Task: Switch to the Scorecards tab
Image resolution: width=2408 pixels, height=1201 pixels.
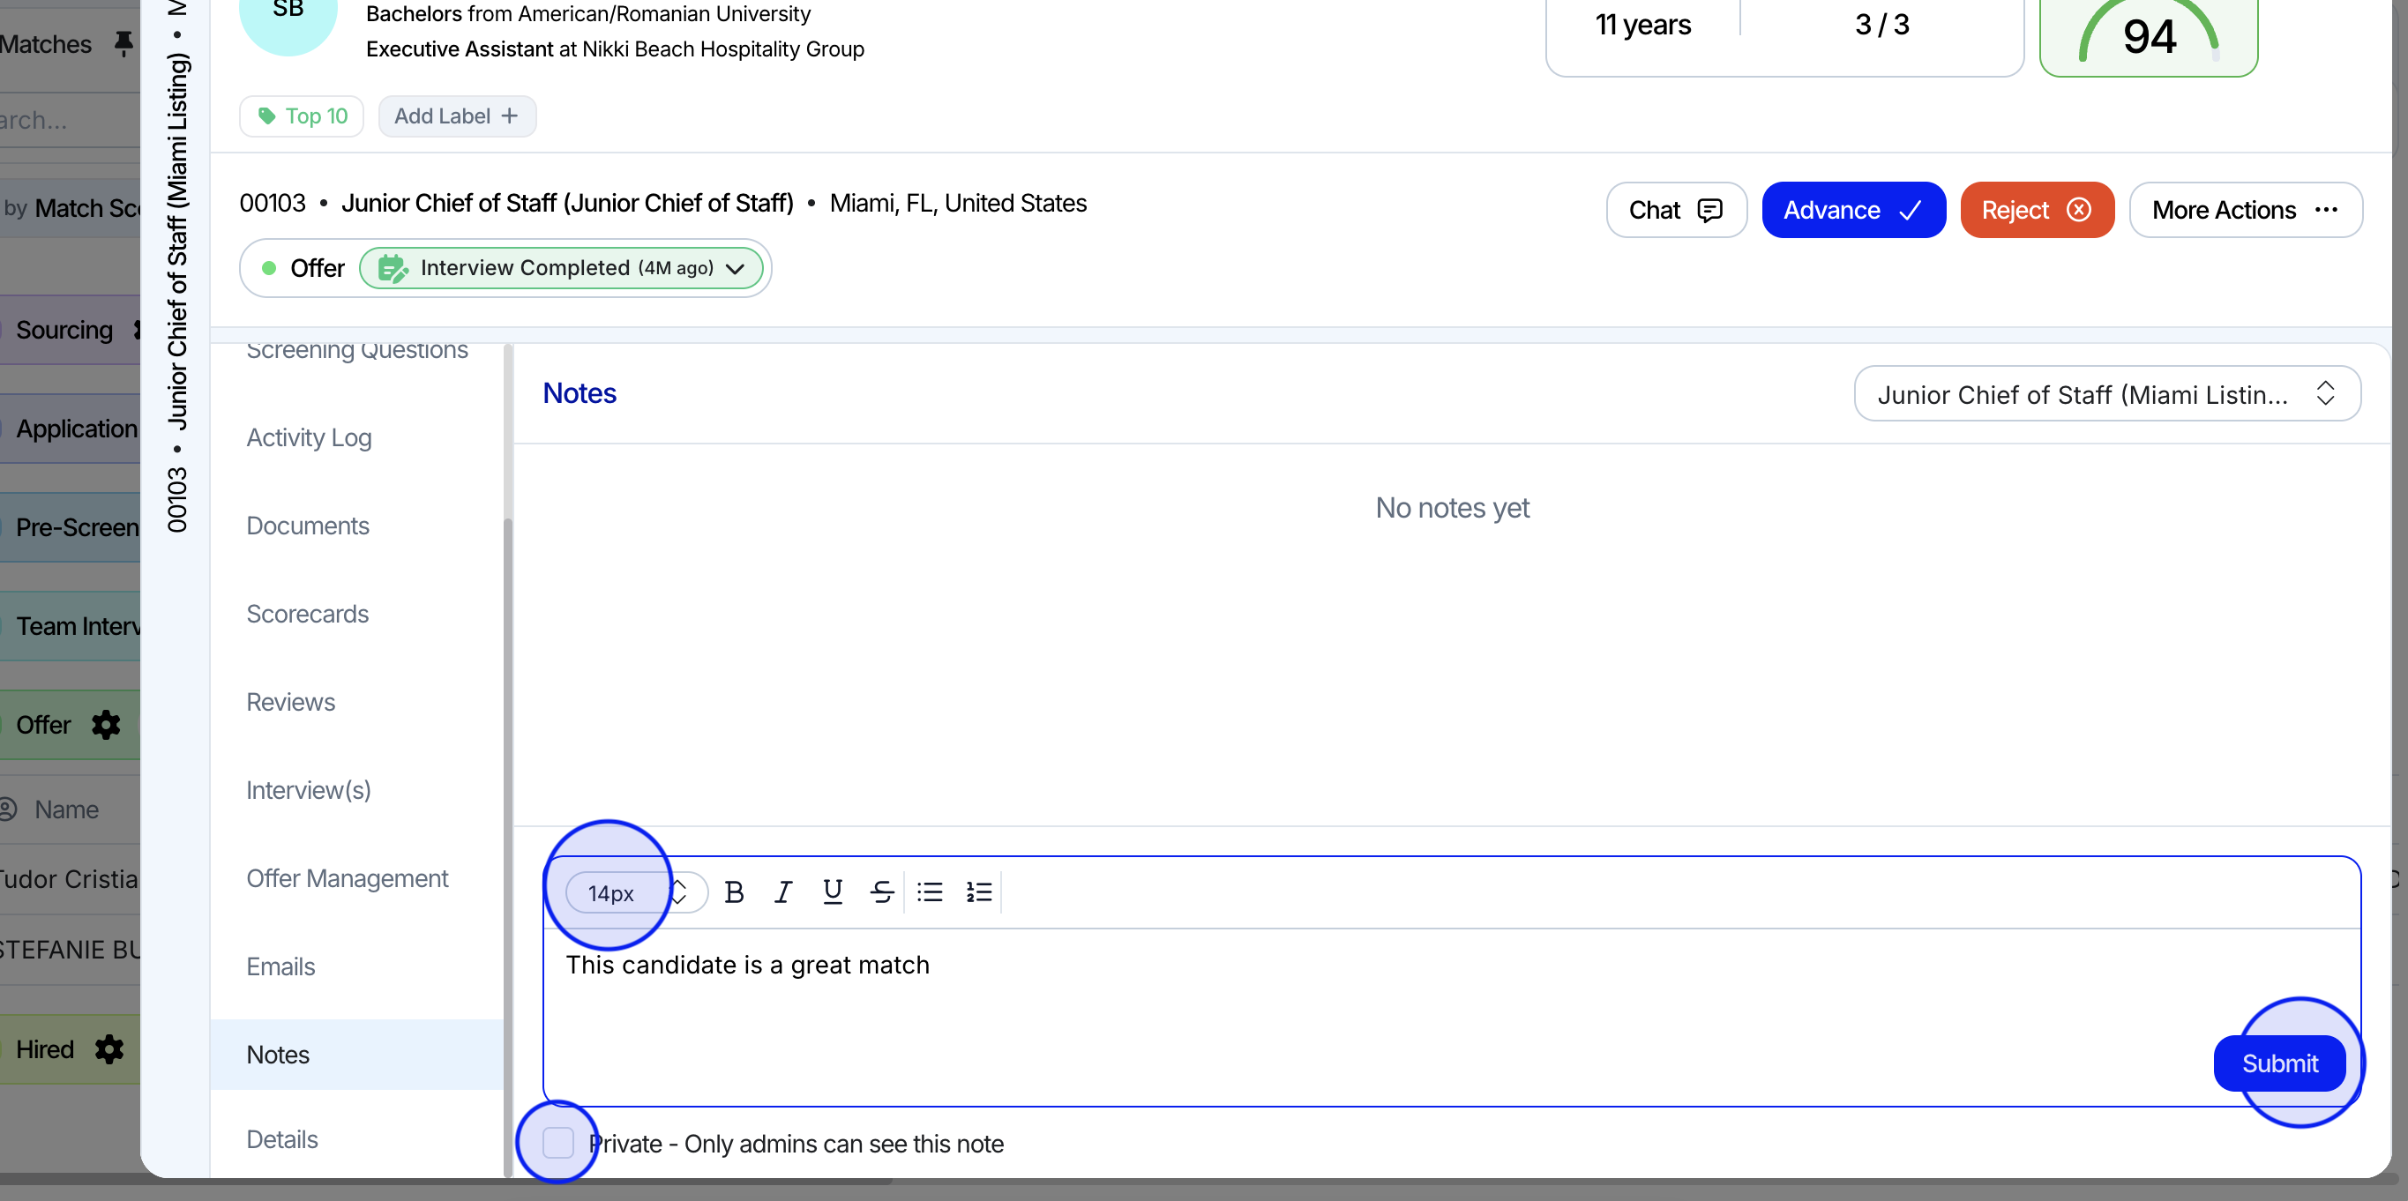Action: pyautogui.click(x=307, y=613)
